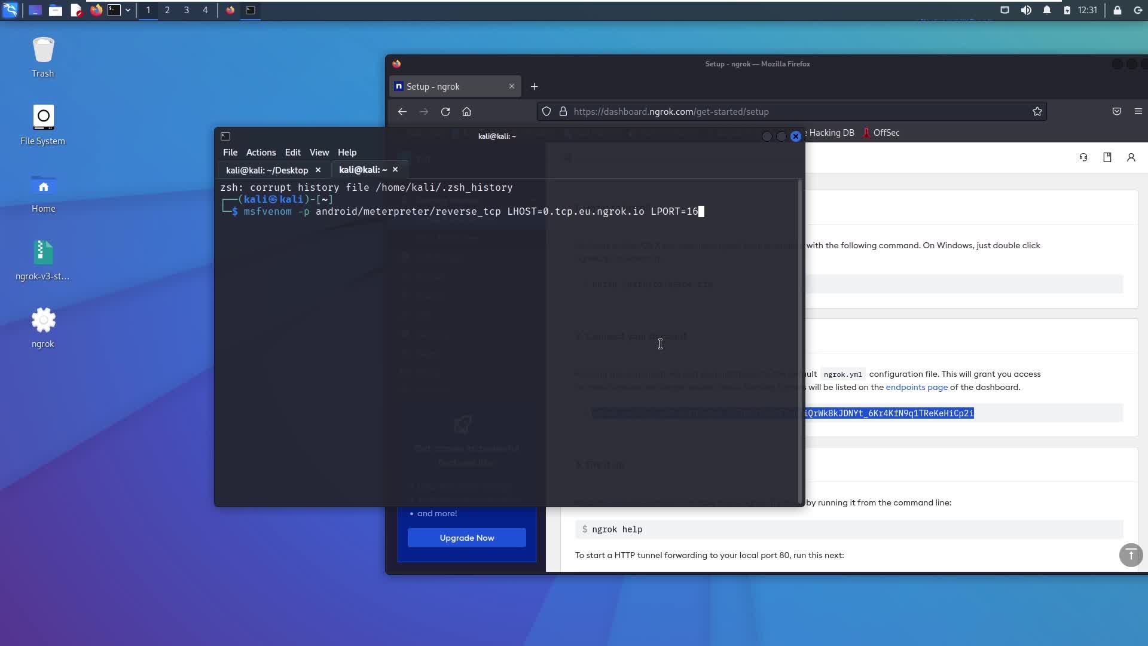Click the tracking protection shield icon
This screenshot has width=1148, height=646.
click(x=546, y=112)
